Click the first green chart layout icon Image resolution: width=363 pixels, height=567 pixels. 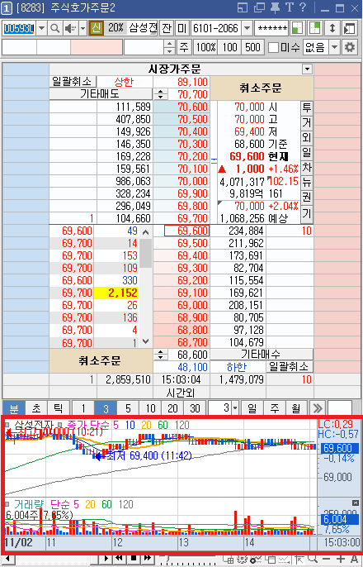click(x=297, y=28)
